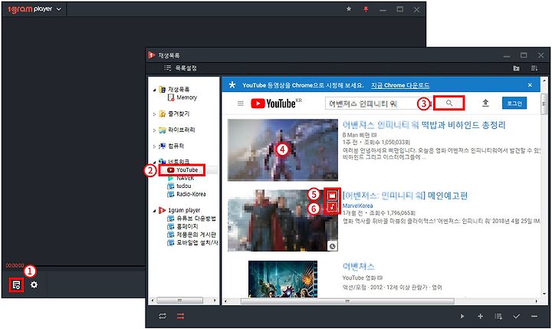
Task: Open 유튜브 다운방법 tree item
Action: 195,219
